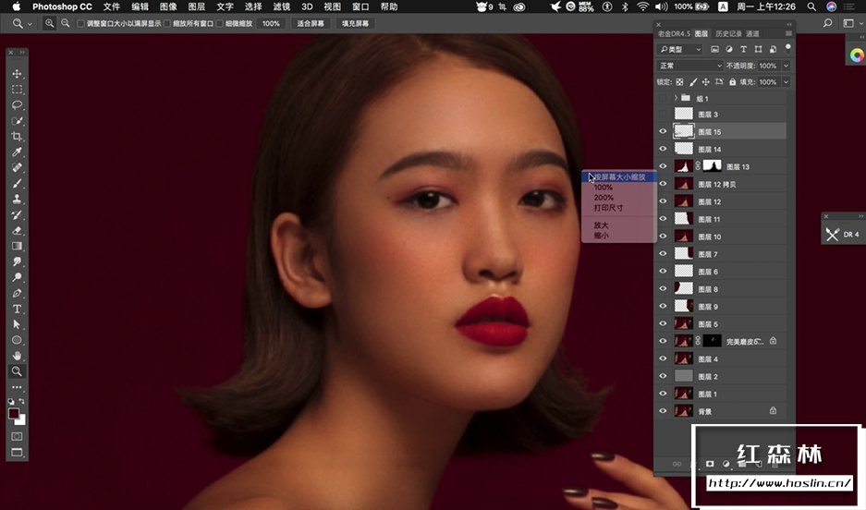Viewport: 866px width, 510px height.
Task: Activate the Horizontal Type tool
Action: click(17, 309)
